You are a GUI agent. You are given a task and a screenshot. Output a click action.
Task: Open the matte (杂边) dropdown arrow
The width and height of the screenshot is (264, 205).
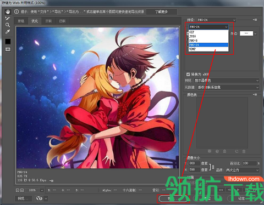255,33
